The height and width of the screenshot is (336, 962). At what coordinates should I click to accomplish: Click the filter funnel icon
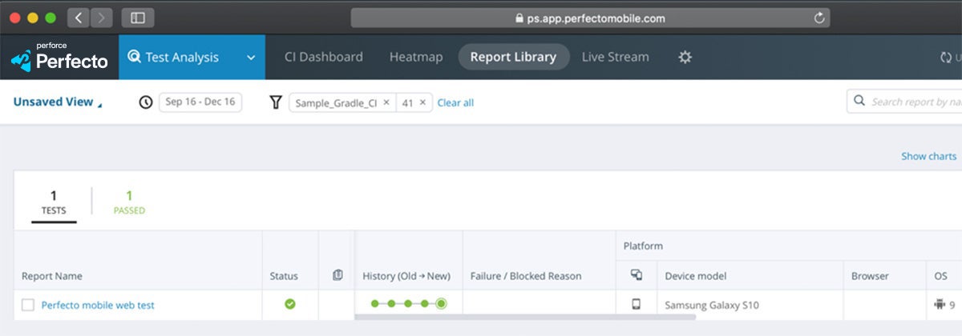click(276, 102)
